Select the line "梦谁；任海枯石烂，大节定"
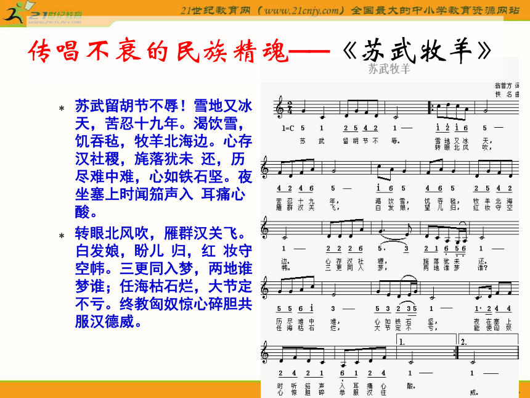Screen dimensions: 530x398 pos(163,286)
